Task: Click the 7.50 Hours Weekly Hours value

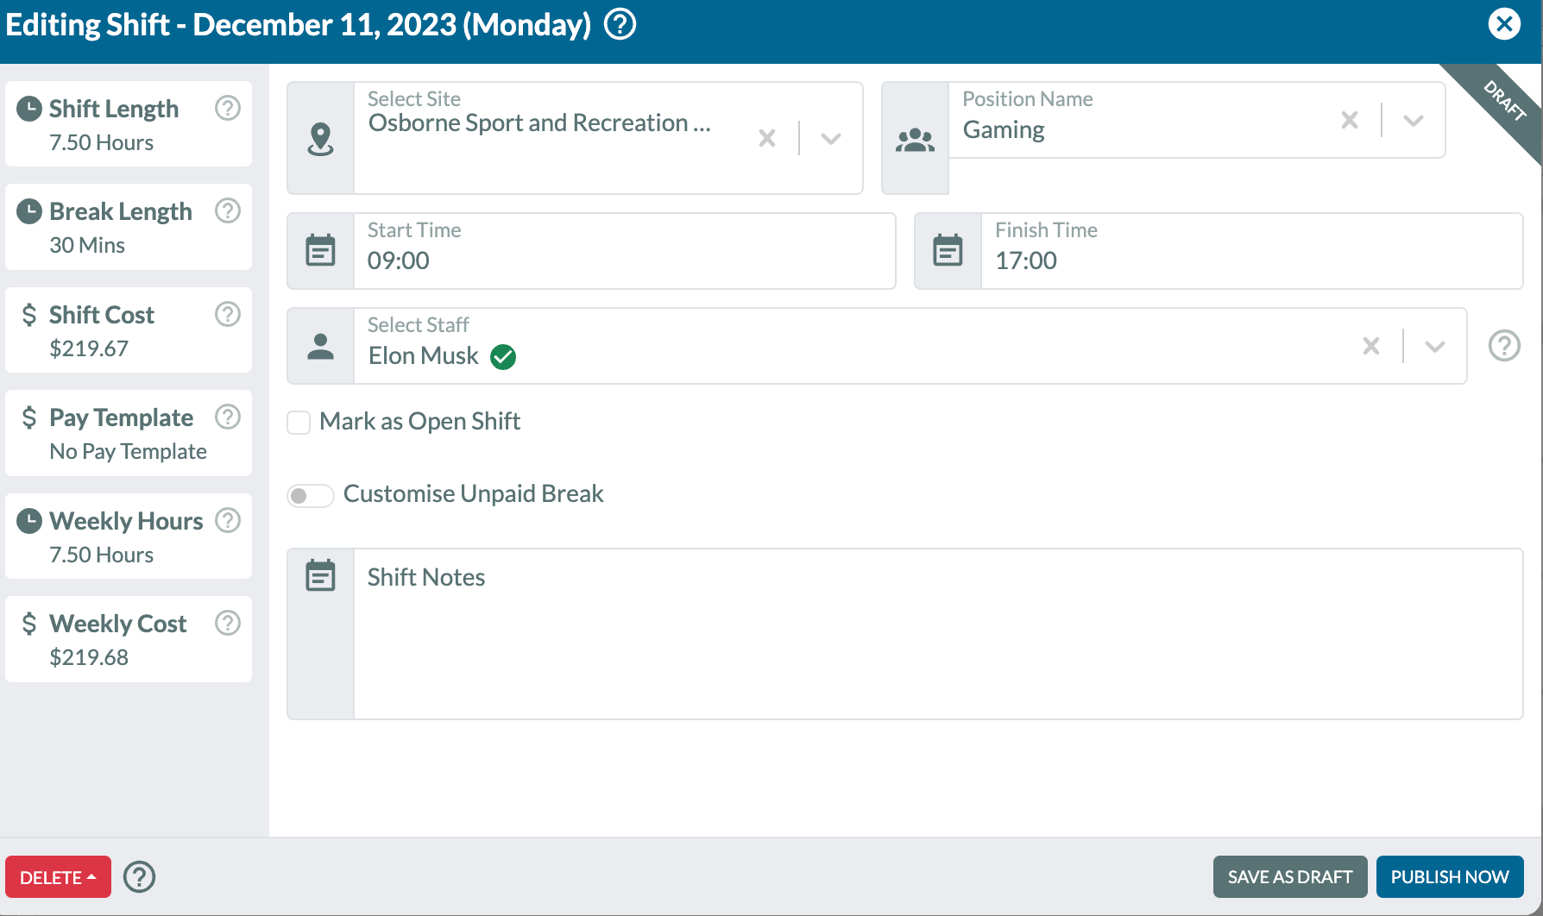Action: 101,555
